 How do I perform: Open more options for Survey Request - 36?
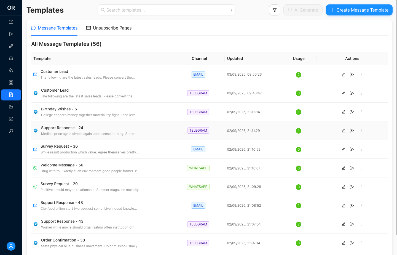pyautogui.click(x=361, y=149)
